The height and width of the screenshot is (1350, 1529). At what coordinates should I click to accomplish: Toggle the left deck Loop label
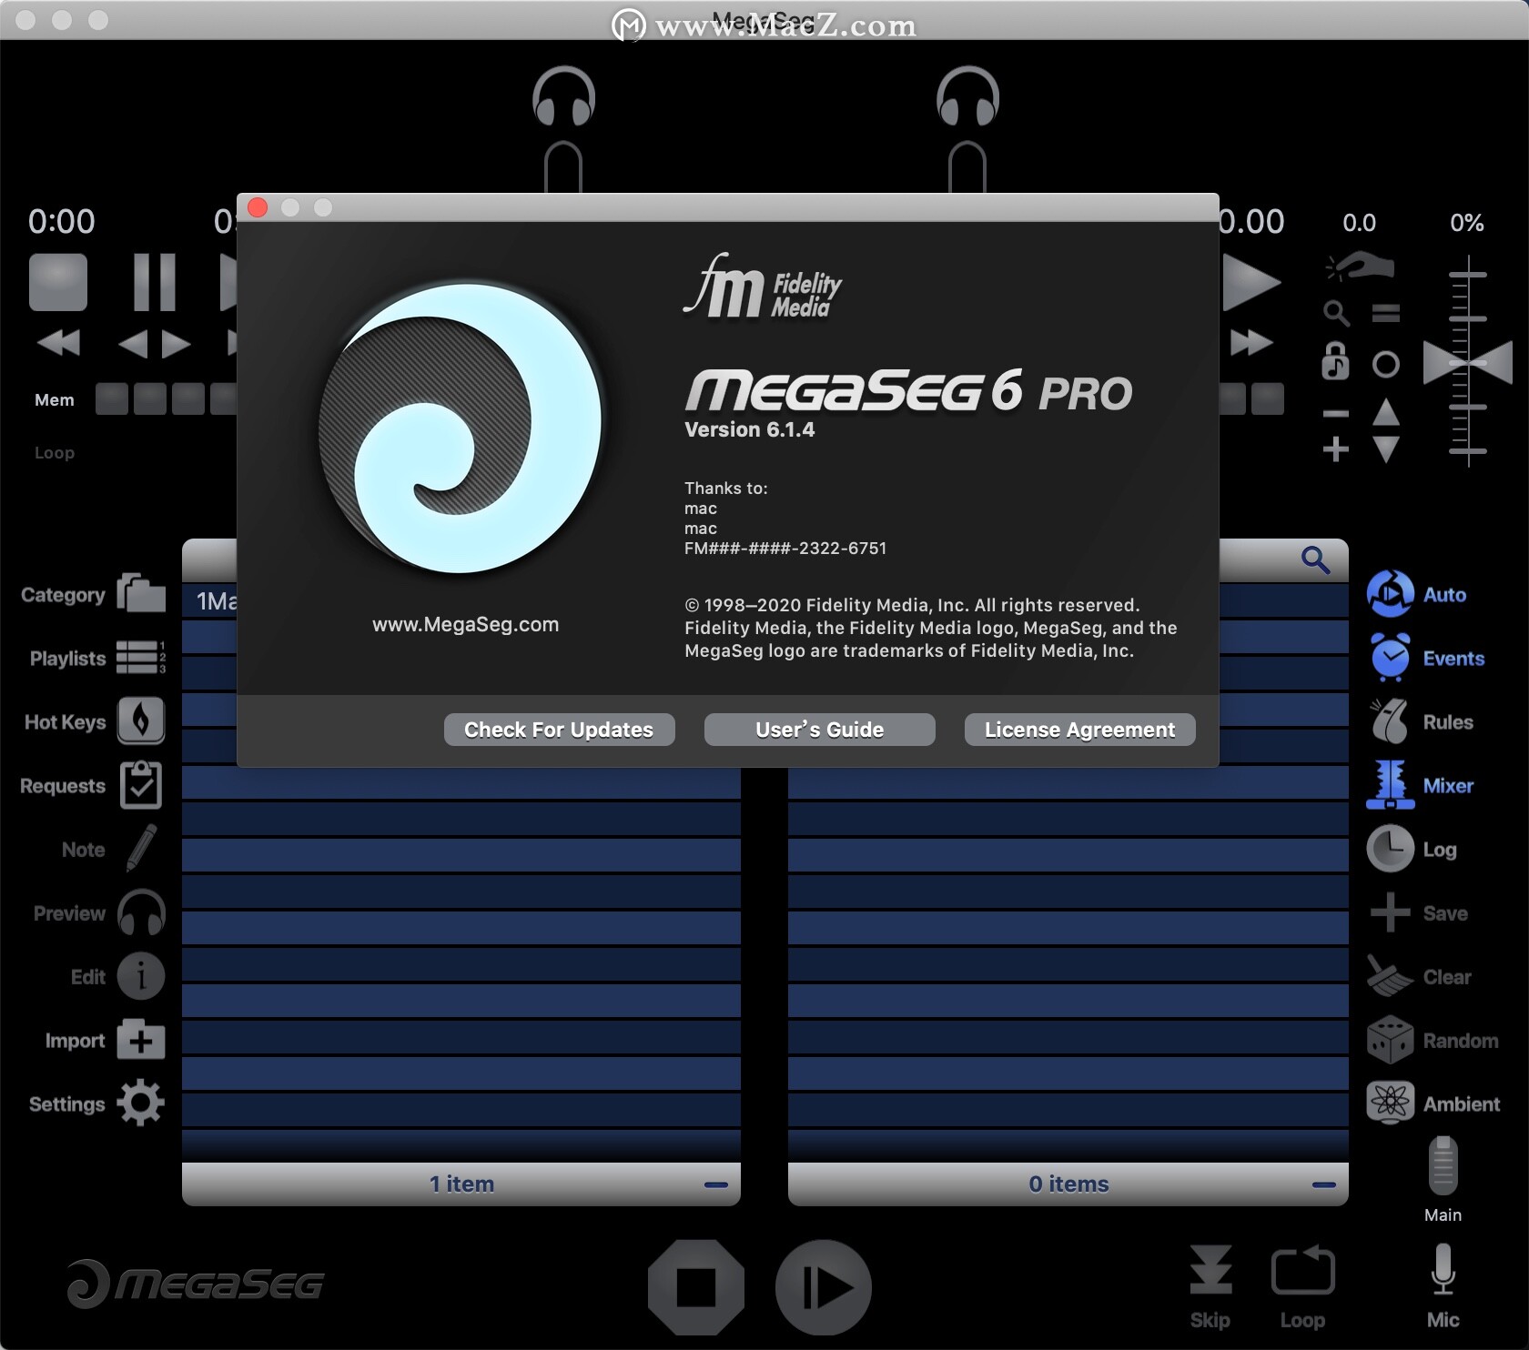pyautogui.click(x=55, y=453)
